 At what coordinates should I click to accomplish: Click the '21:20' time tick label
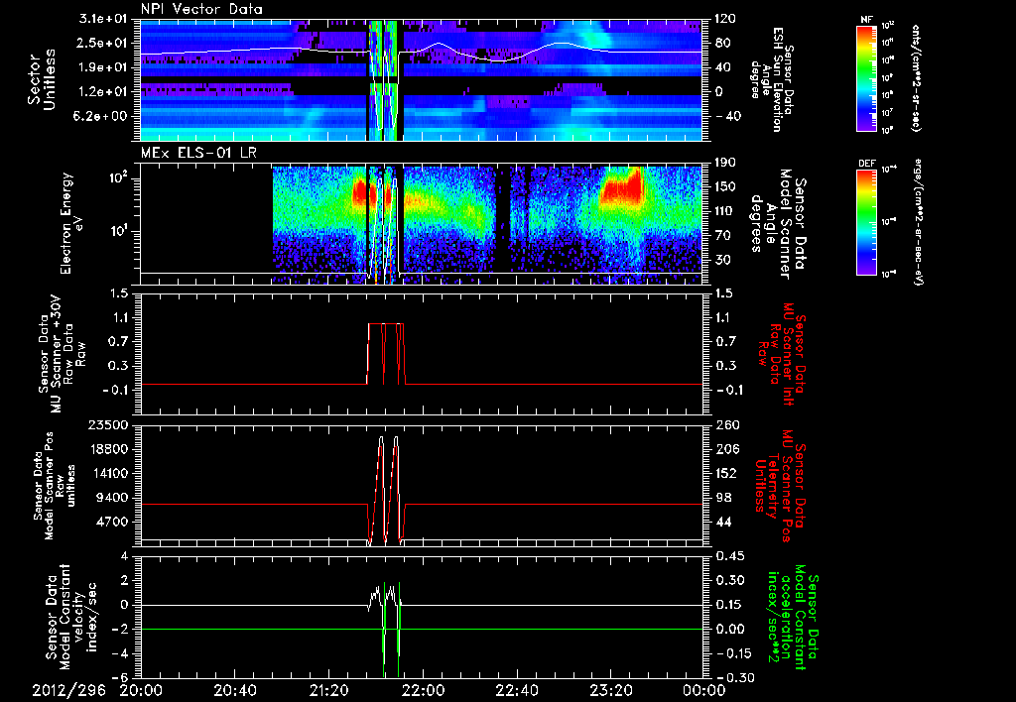pos(328,690)
